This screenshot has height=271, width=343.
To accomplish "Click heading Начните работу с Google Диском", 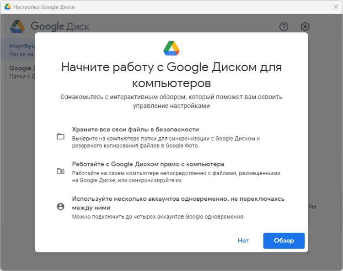I will [171, 75].
